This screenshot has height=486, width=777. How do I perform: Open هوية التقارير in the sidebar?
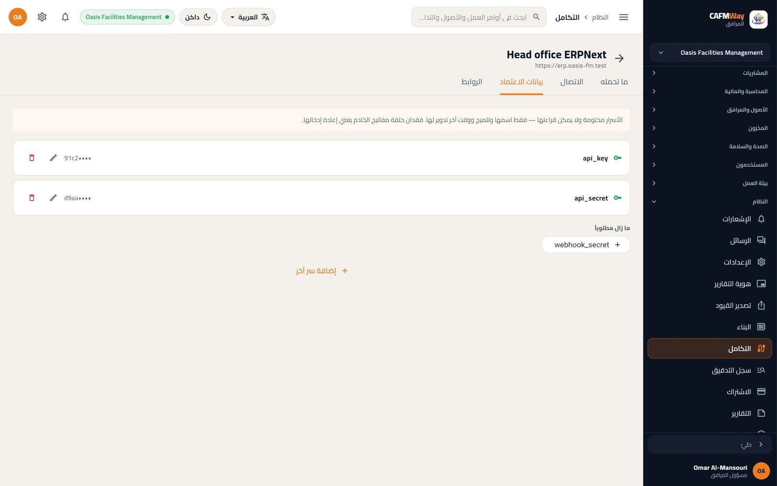point(710,284)
